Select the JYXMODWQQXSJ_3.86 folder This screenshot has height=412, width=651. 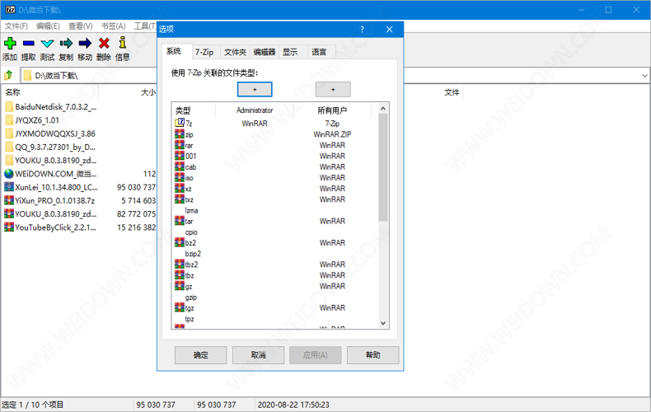click(50, 133)
